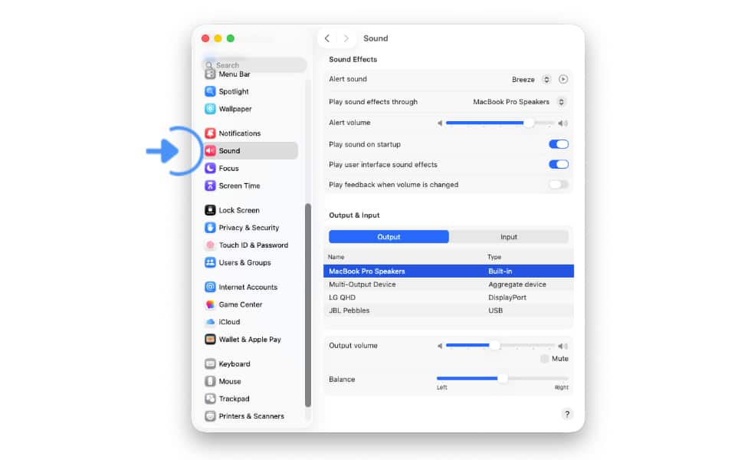Click Printers & Scanners icon
The image size is (738, 460).
tap(210, 416)
